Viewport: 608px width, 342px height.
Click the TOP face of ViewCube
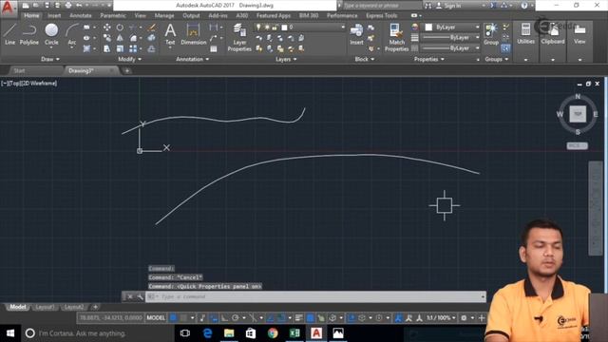coord(578,114)
